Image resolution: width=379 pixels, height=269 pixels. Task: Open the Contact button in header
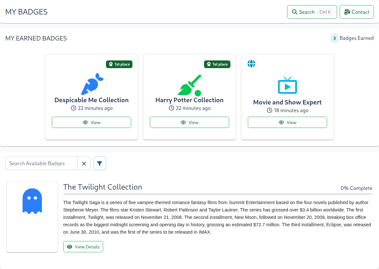(x=357, y=12)
